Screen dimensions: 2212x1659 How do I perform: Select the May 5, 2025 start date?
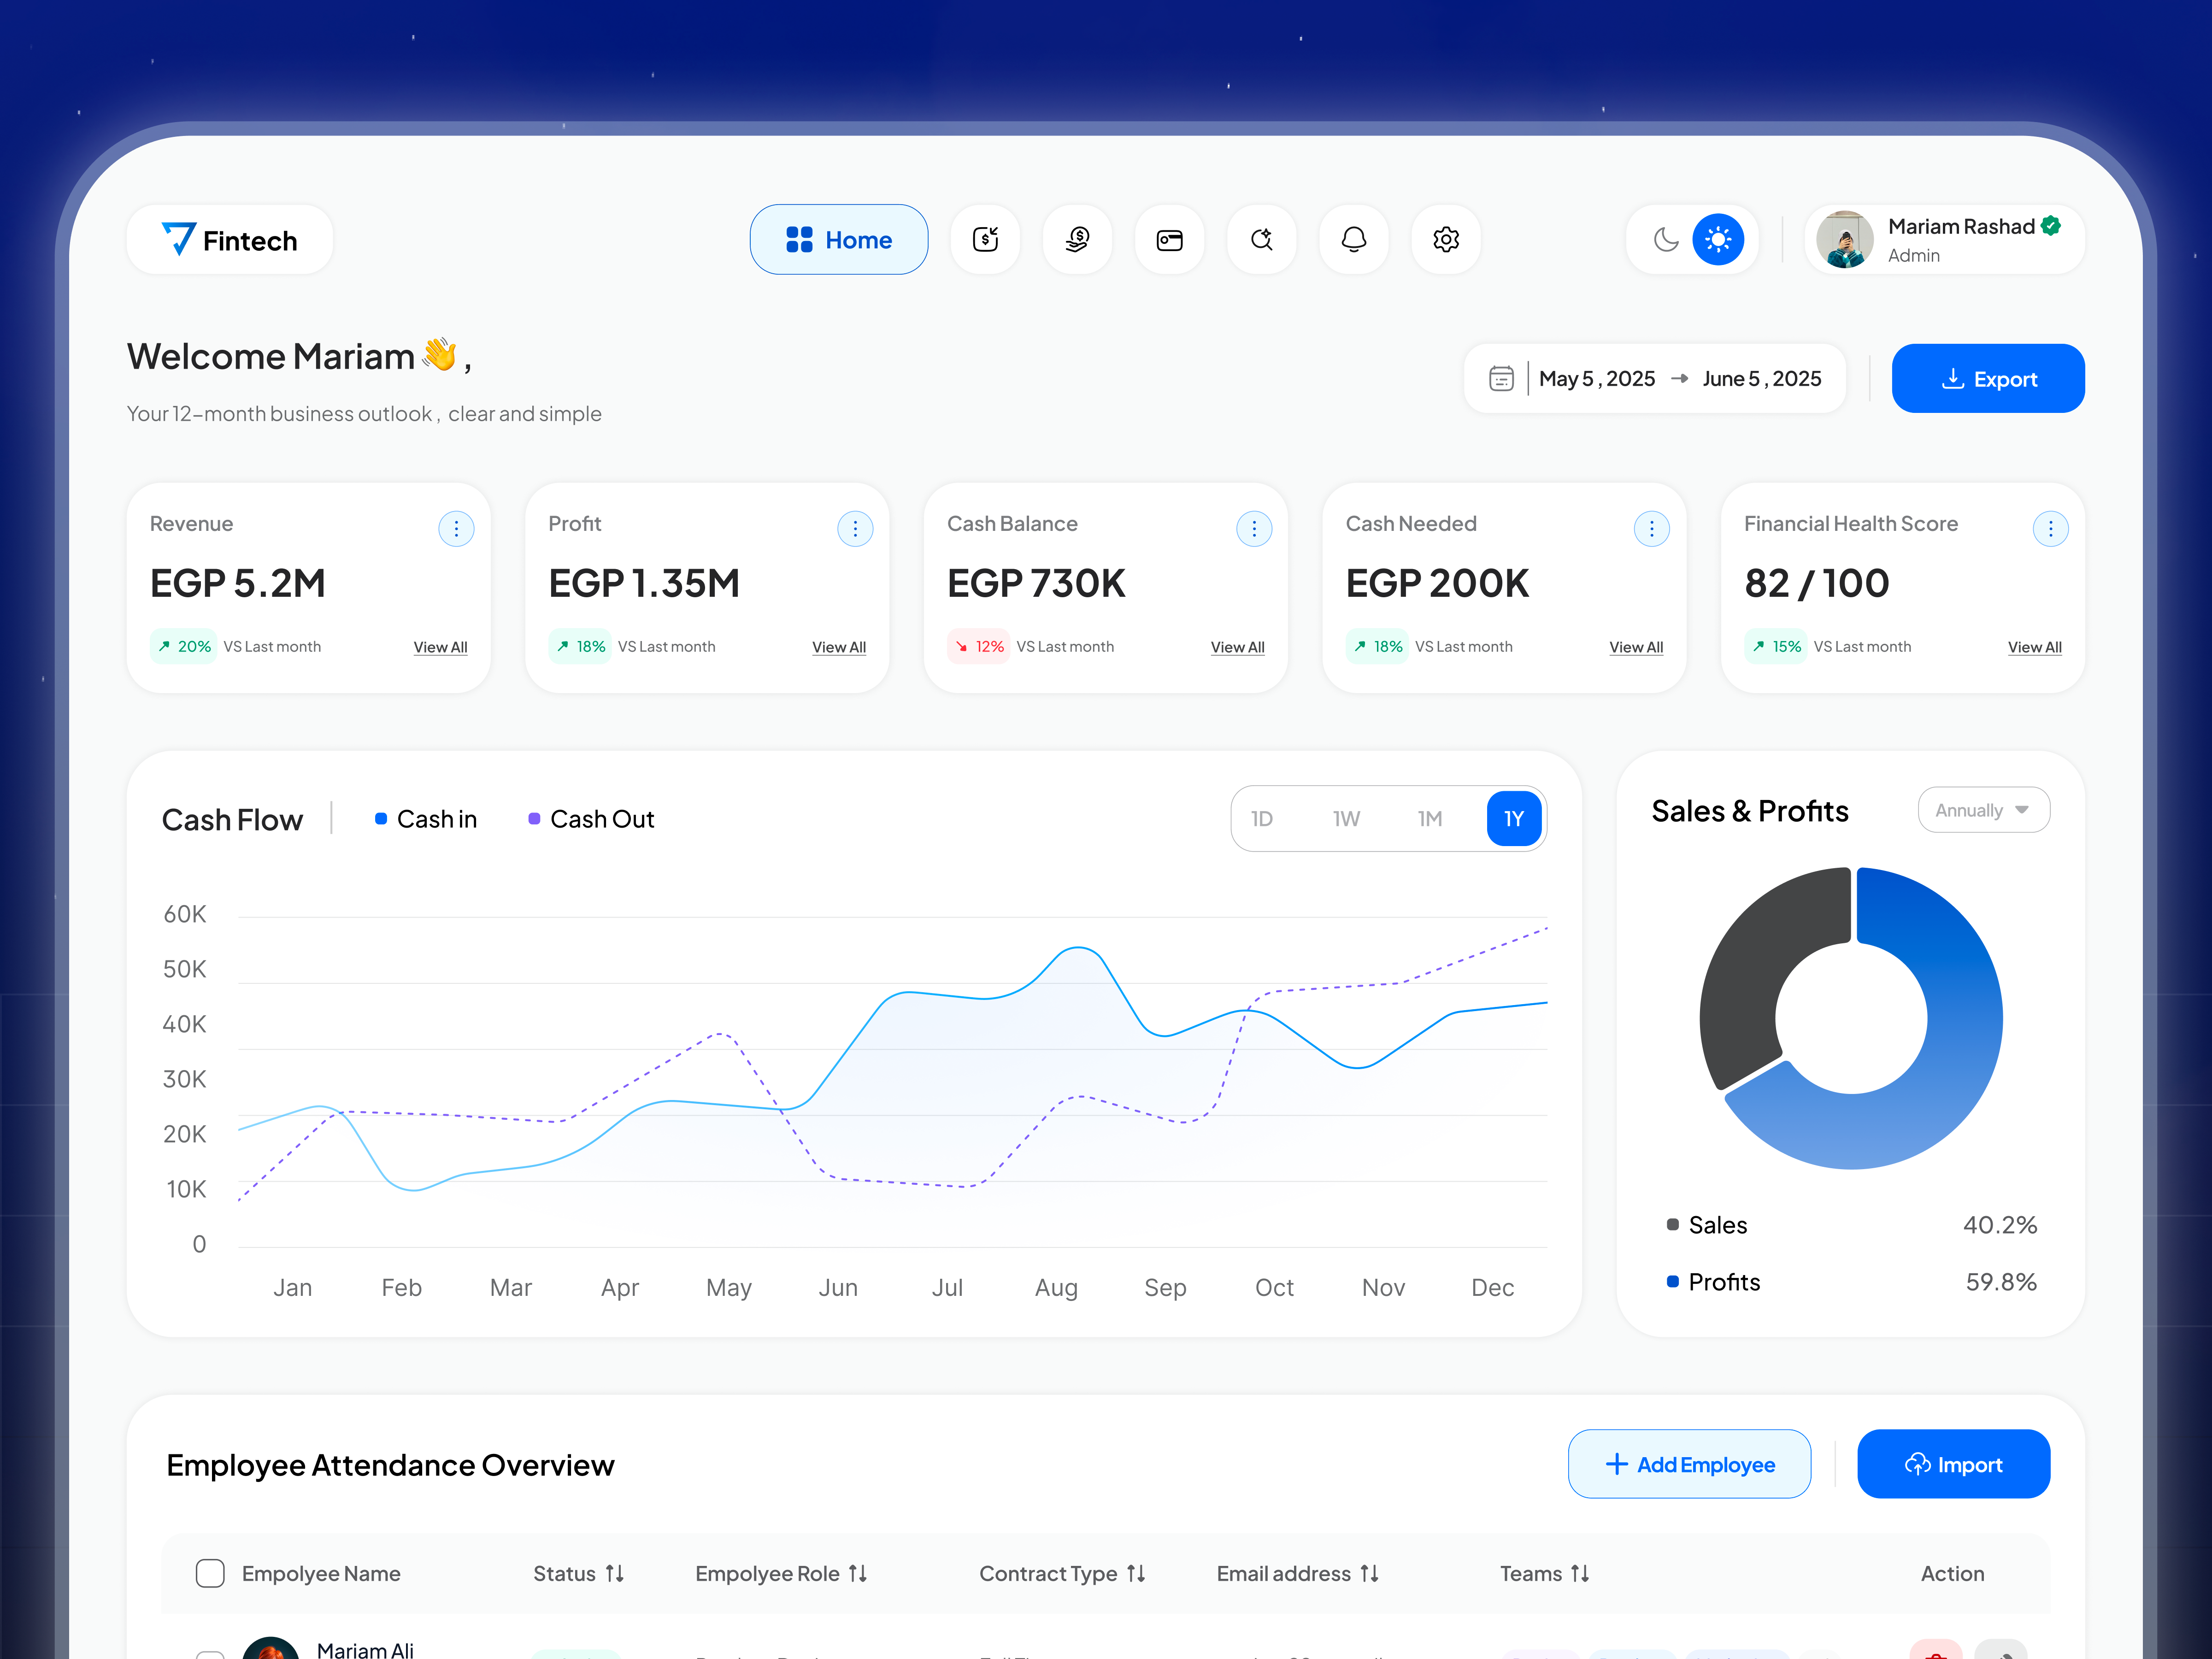[1597, 379]
